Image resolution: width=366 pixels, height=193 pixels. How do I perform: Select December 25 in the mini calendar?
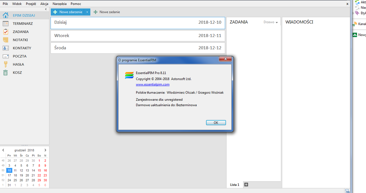click(15, 180)
